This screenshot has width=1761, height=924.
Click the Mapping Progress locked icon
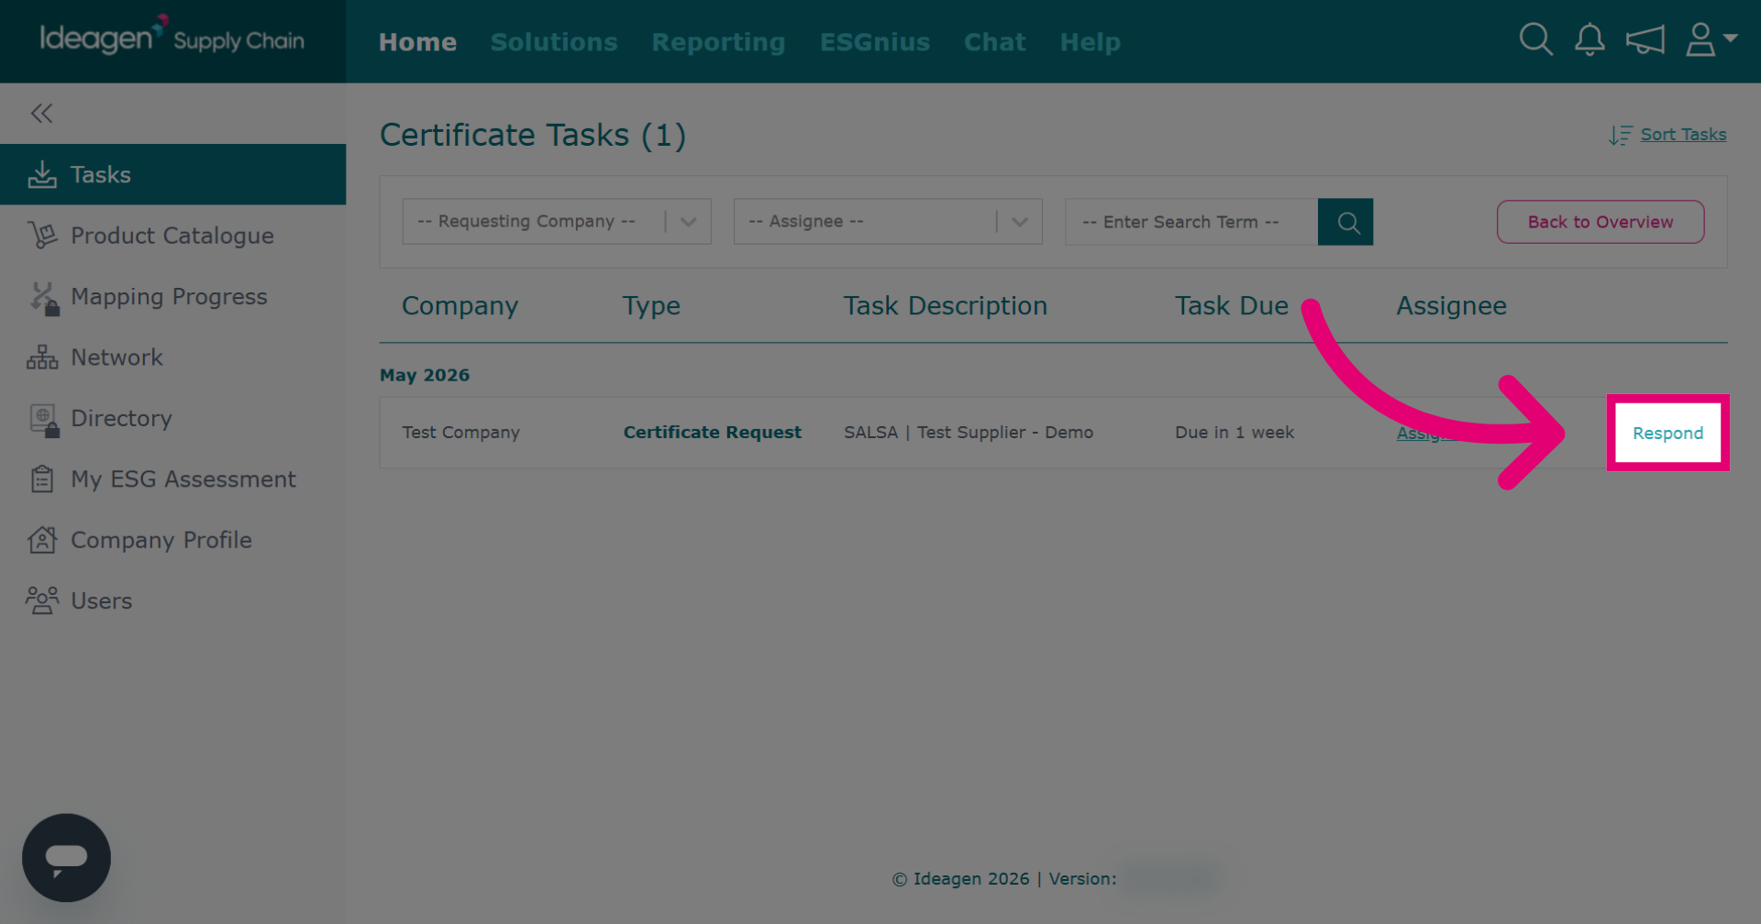42,298
